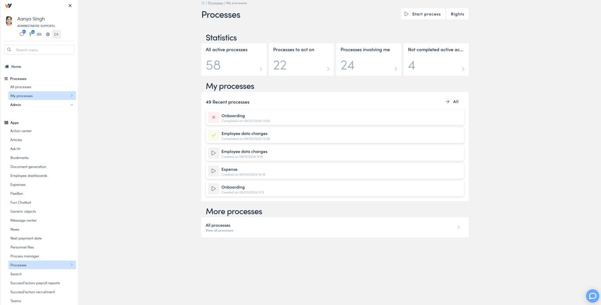The image size is (601, 305).
Task: Click the logout icon next to the globe
Action: [x=56, y=34]
